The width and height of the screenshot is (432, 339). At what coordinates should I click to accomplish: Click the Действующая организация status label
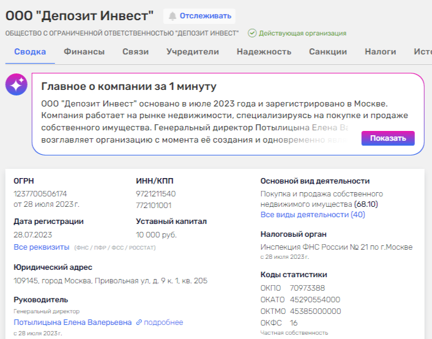(x=302, y=33)
